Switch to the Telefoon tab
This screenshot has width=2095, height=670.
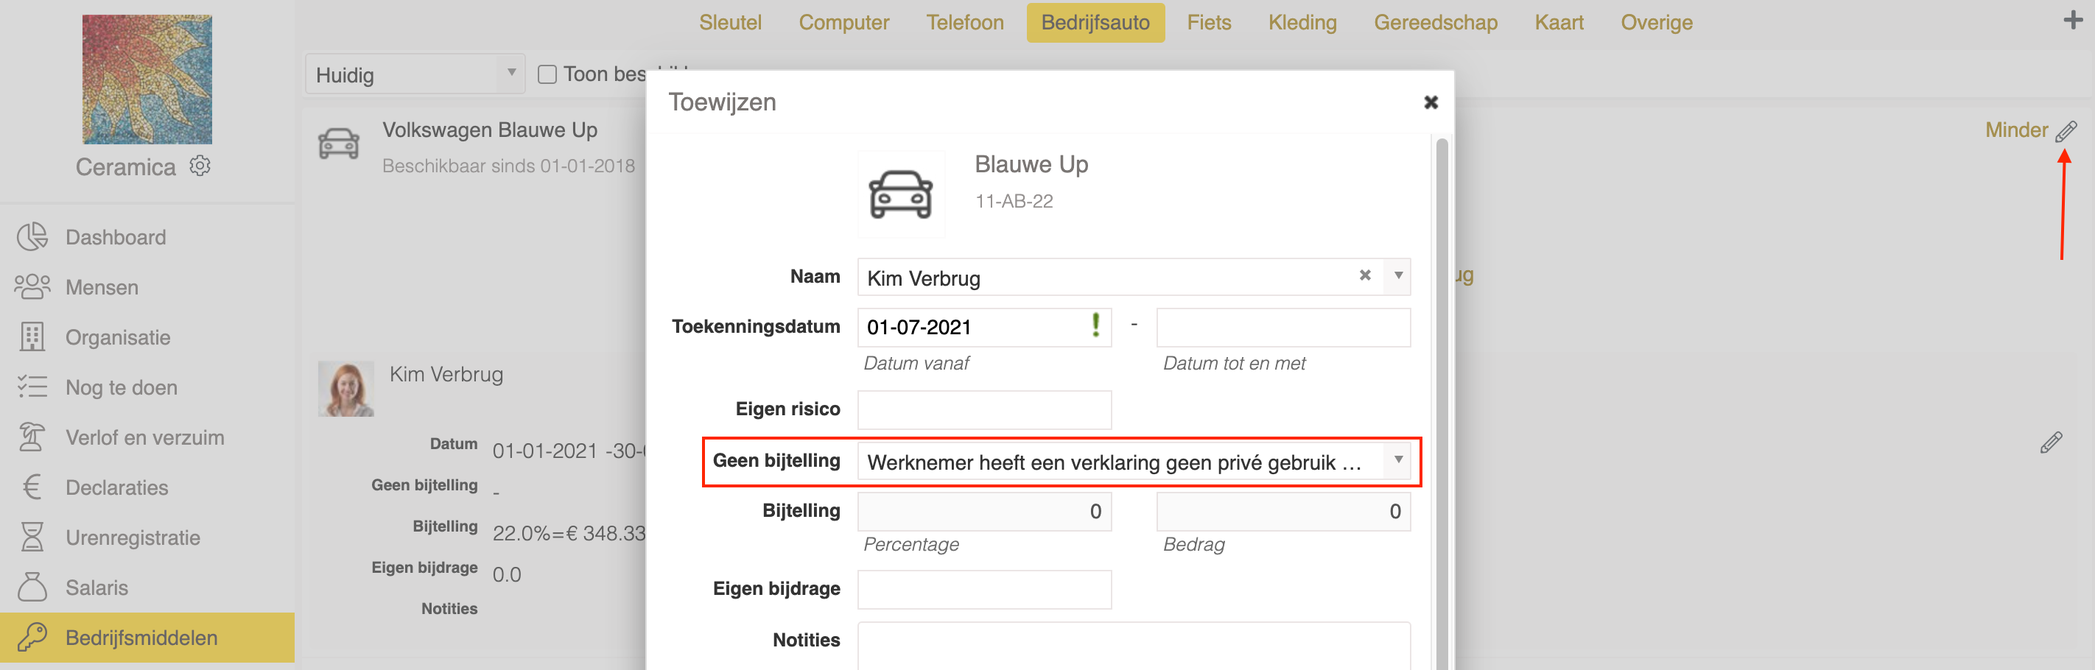pyautogui.click(x=964, y=23)
